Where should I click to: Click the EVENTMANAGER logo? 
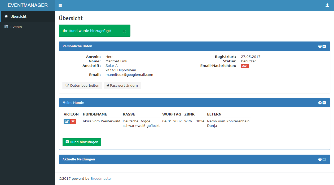coord(28,5)
